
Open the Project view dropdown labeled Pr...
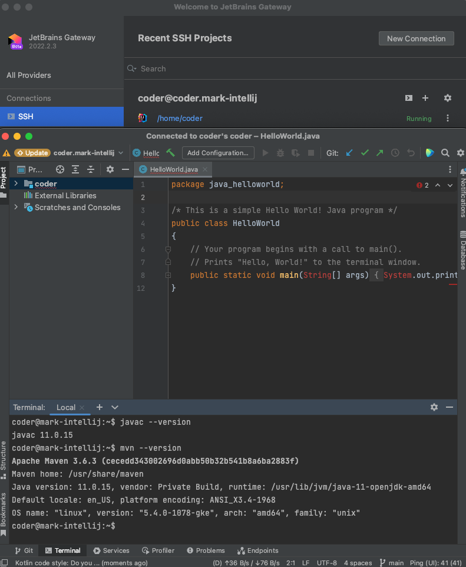pos(30,169)
